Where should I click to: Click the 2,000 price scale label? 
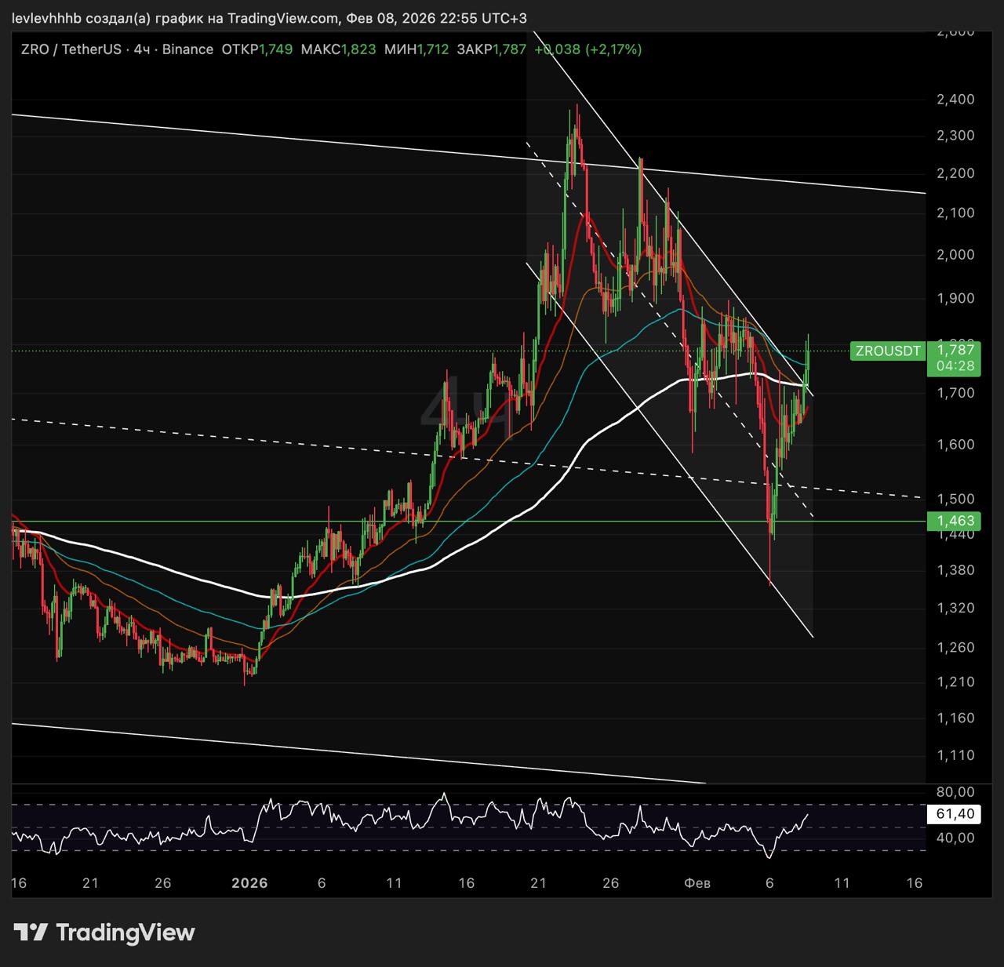pyautogui.click(x=955, y=255)
